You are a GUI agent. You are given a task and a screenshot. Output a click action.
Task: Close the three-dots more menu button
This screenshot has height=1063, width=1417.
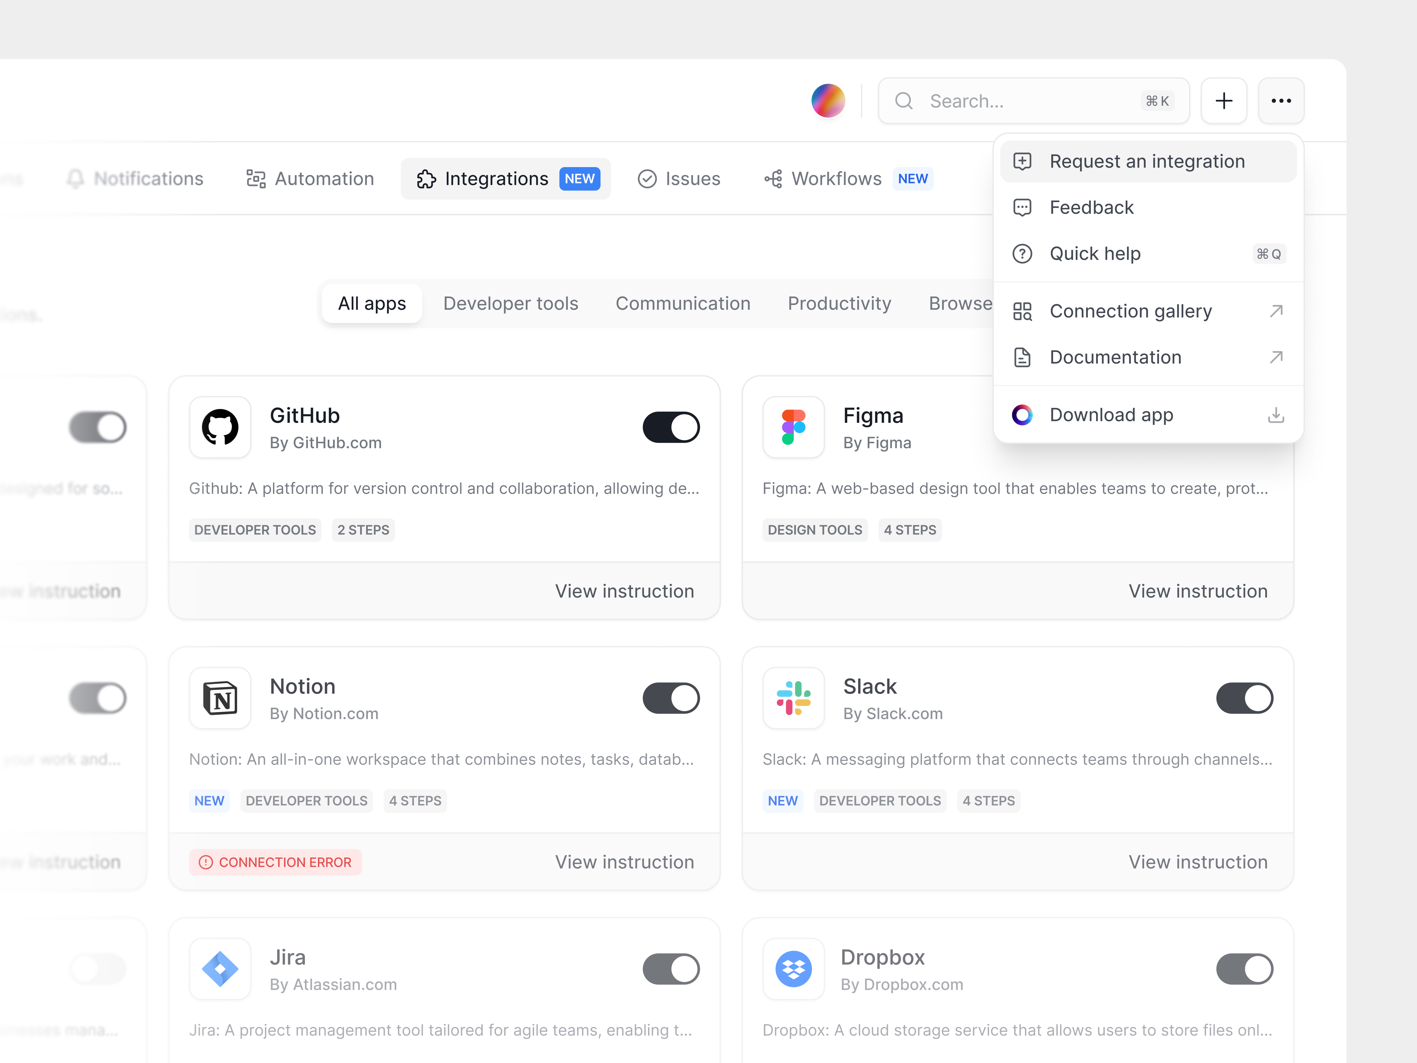[1281, 101]
